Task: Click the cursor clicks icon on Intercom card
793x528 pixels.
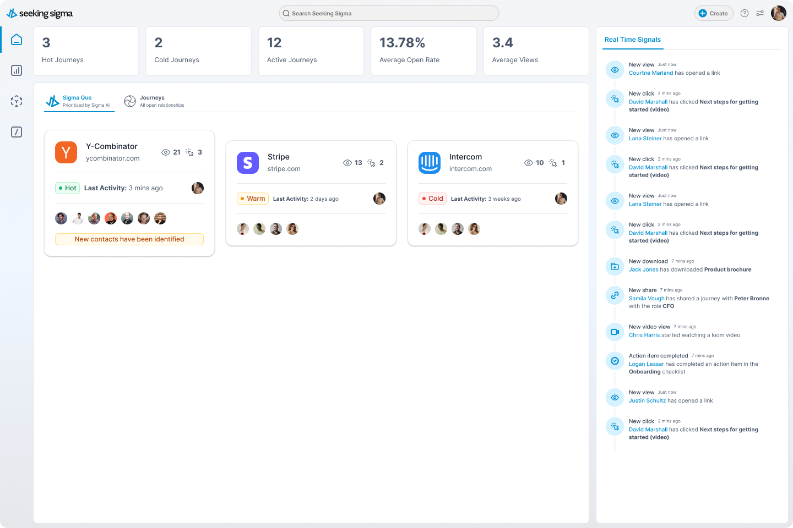Action: (553, 163)
